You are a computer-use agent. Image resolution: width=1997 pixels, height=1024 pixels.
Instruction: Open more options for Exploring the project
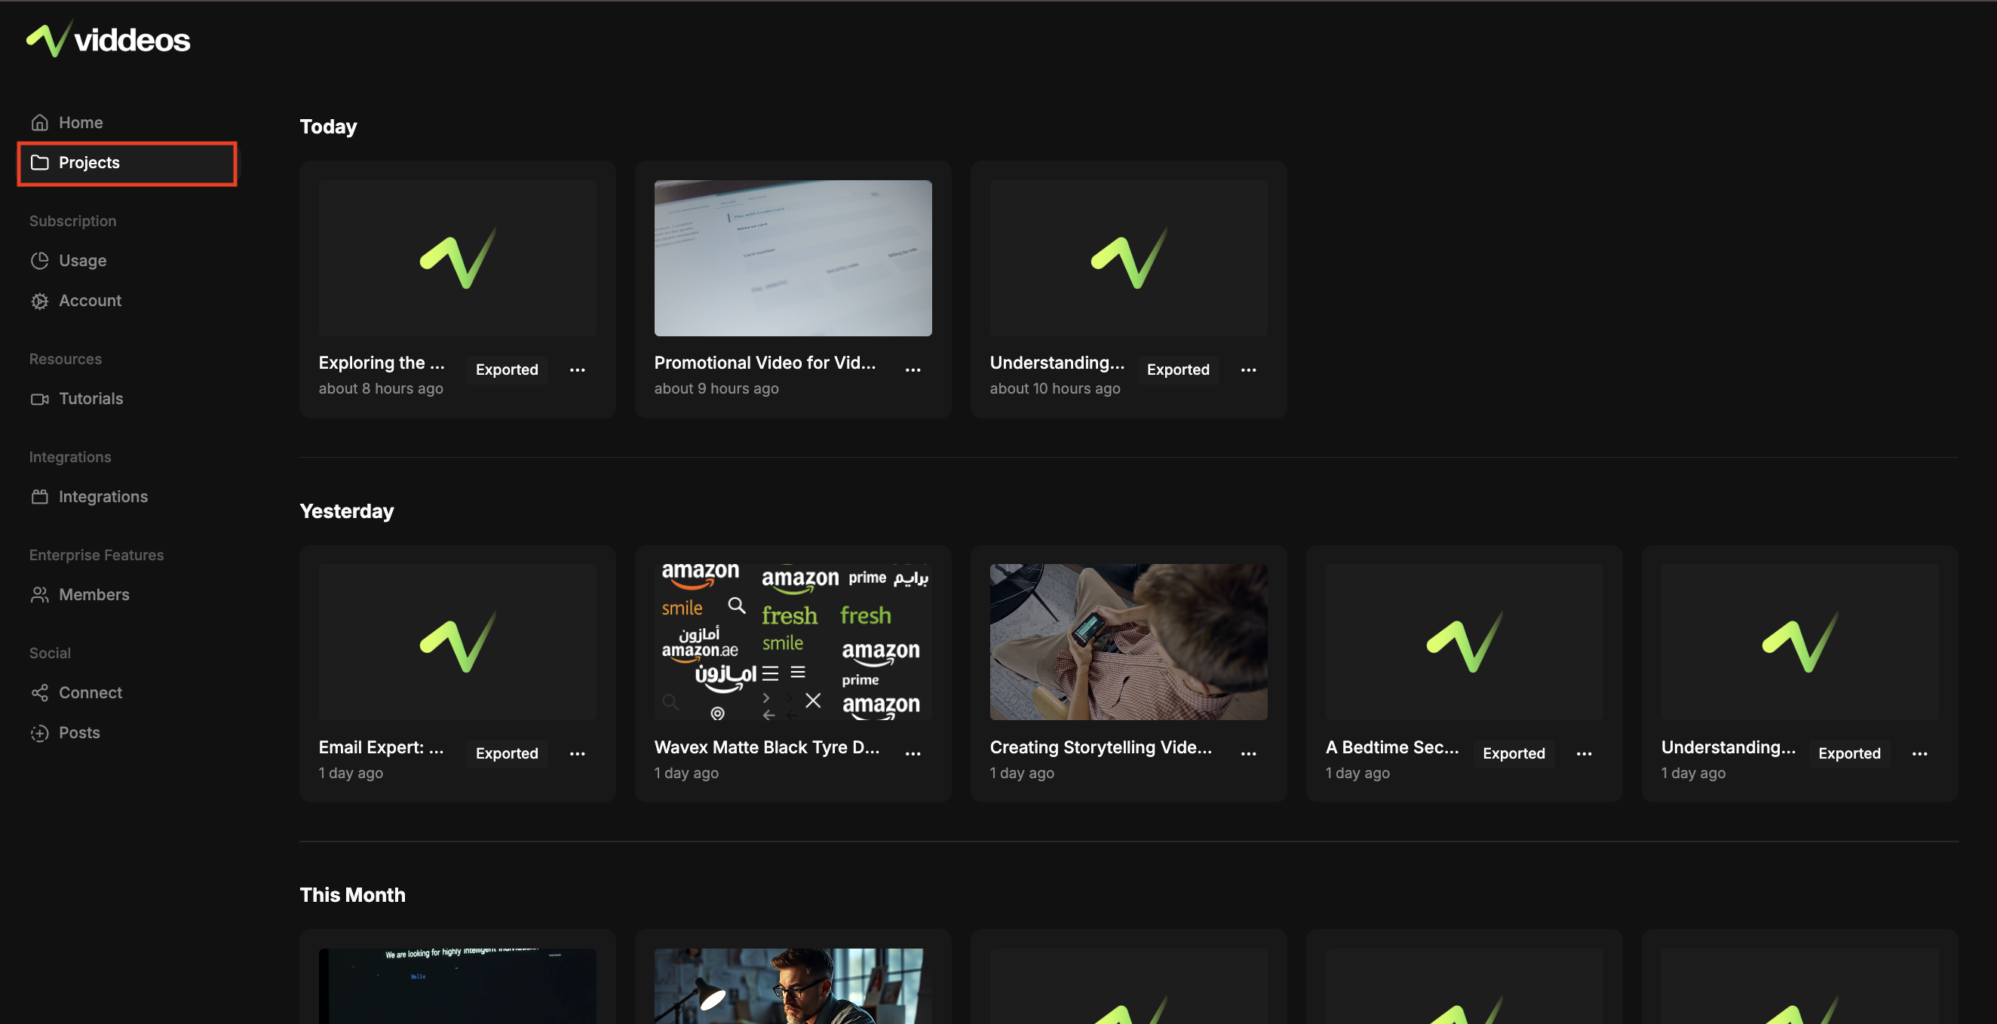click(x=578, y=369)
